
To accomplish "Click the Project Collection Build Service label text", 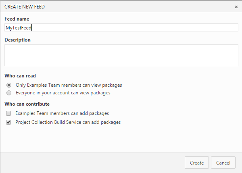I will pos(68,122).
